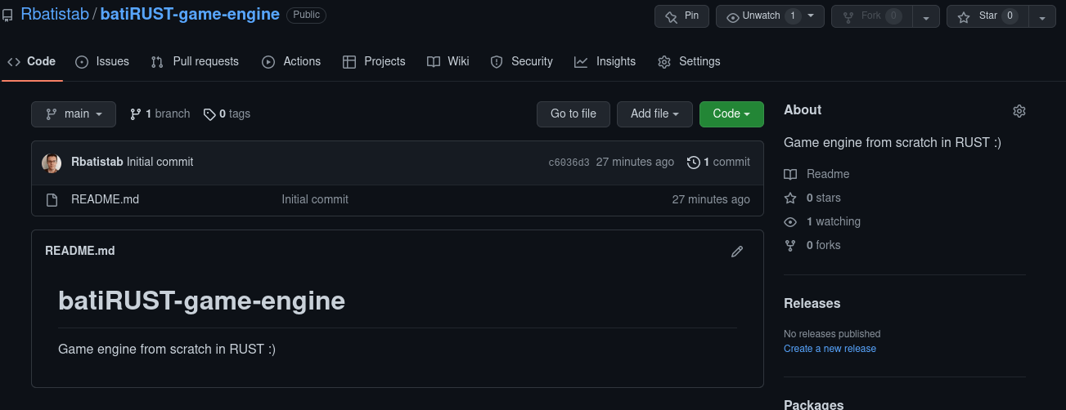
Task: Click Rbatistab avatar in commit row
Action: point(52,163)
